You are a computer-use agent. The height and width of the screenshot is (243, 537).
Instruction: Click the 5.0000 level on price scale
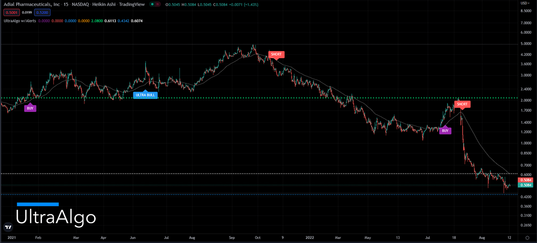point(525,44)
